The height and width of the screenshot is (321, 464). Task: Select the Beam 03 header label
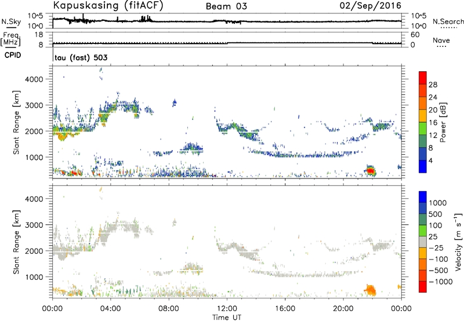226,6
